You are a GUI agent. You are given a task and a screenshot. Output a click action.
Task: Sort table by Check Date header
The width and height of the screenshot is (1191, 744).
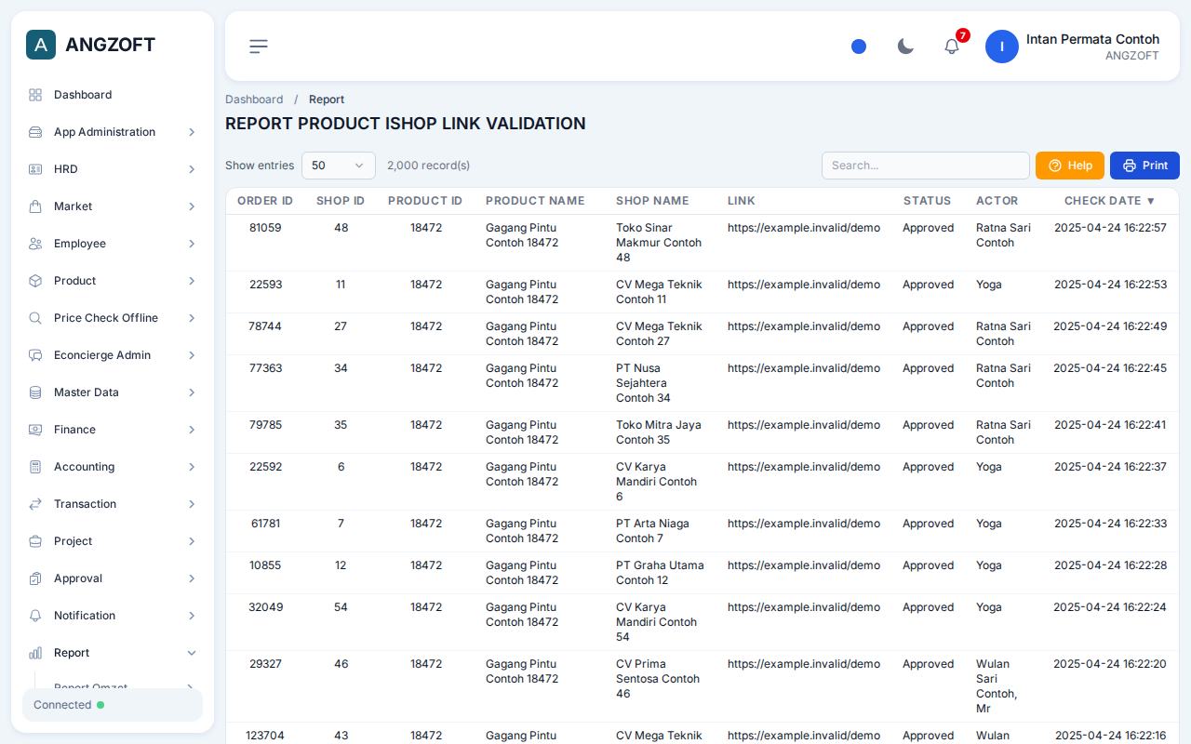(1110, 201)
